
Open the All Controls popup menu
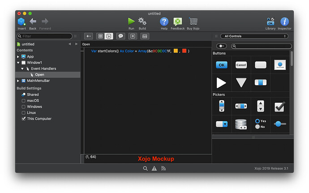pos(254,36)
